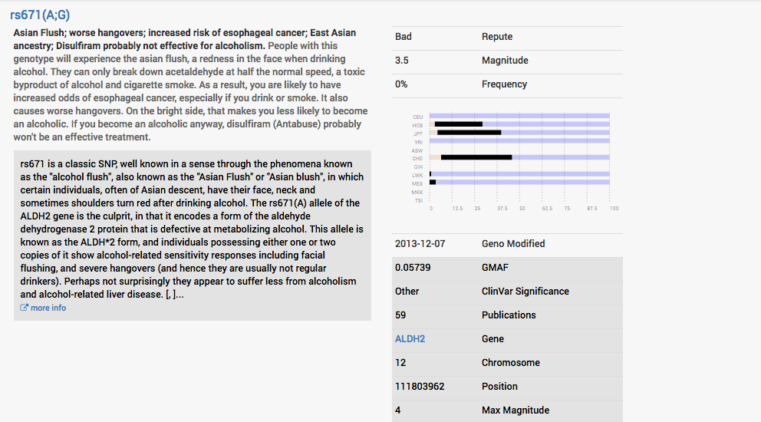This screenshot has height=422, width=761.
Task: Click the 'TSI' population label in the chart
Action: coord(418,200)
